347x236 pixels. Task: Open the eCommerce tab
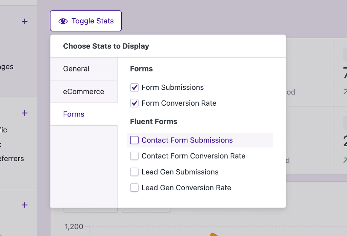[83, 91]
